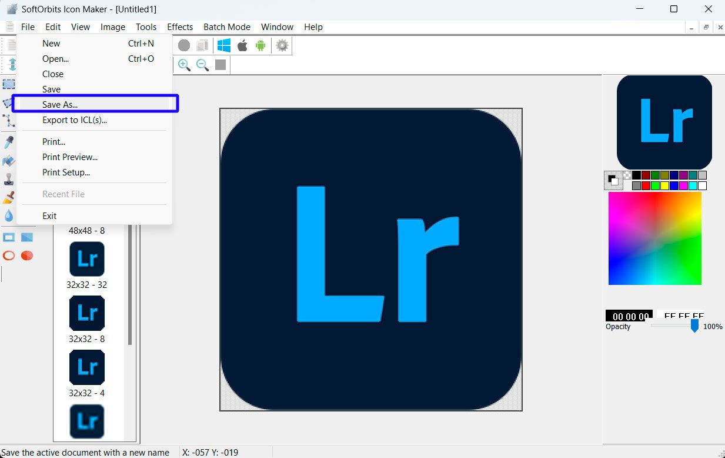The width and height of the screenshot is (725, 458).
Task: Open the Window menu
Action: 278,26
